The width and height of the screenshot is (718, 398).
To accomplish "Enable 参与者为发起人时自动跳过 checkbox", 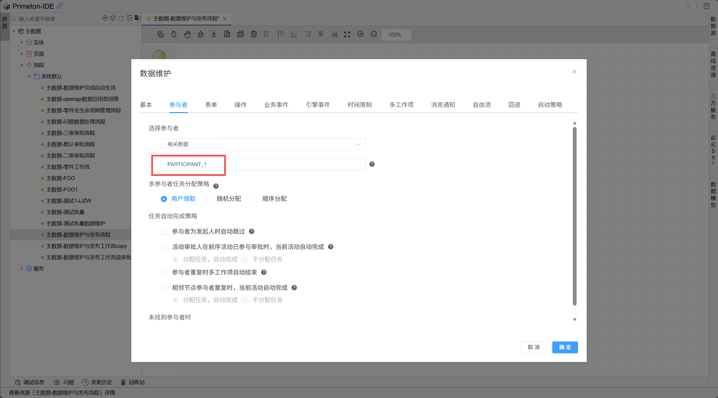I will pos(165,232).
